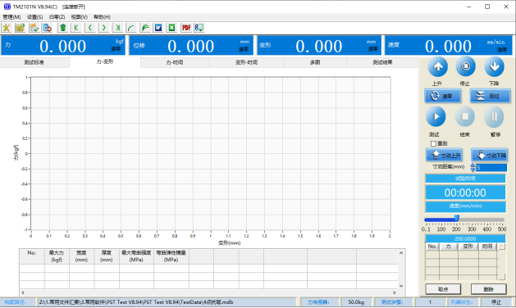Click the round down-arrow button to lower crosshead

click(x=494, y=67)
